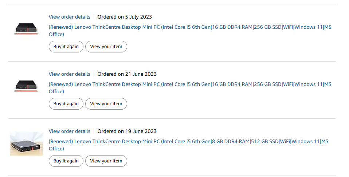Open the 21 June 2023 order's product thumbnail
Image resolution: width=349 pixels, height=177 pixels.
[26, 86]
